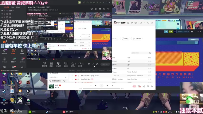
Task: Toggle the preview eye icon in the streaming toolbar
Action: [x=93, y=64]
